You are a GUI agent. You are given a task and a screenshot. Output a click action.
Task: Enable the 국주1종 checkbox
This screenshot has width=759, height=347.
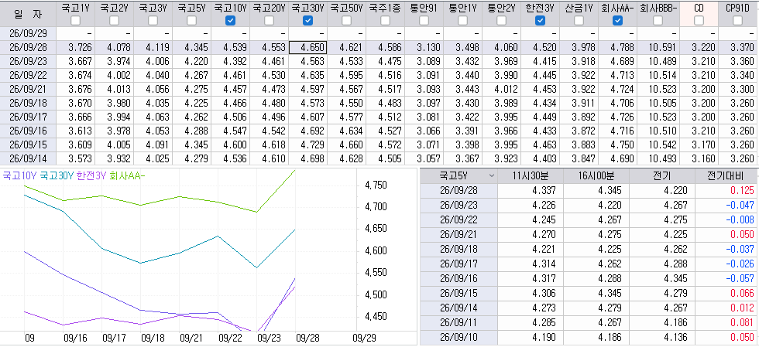[386, 20]
